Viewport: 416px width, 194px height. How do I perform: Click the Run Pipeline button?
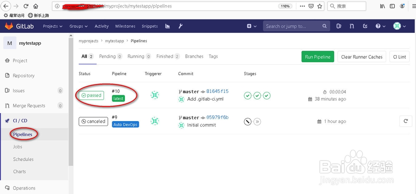coord(317,57)
